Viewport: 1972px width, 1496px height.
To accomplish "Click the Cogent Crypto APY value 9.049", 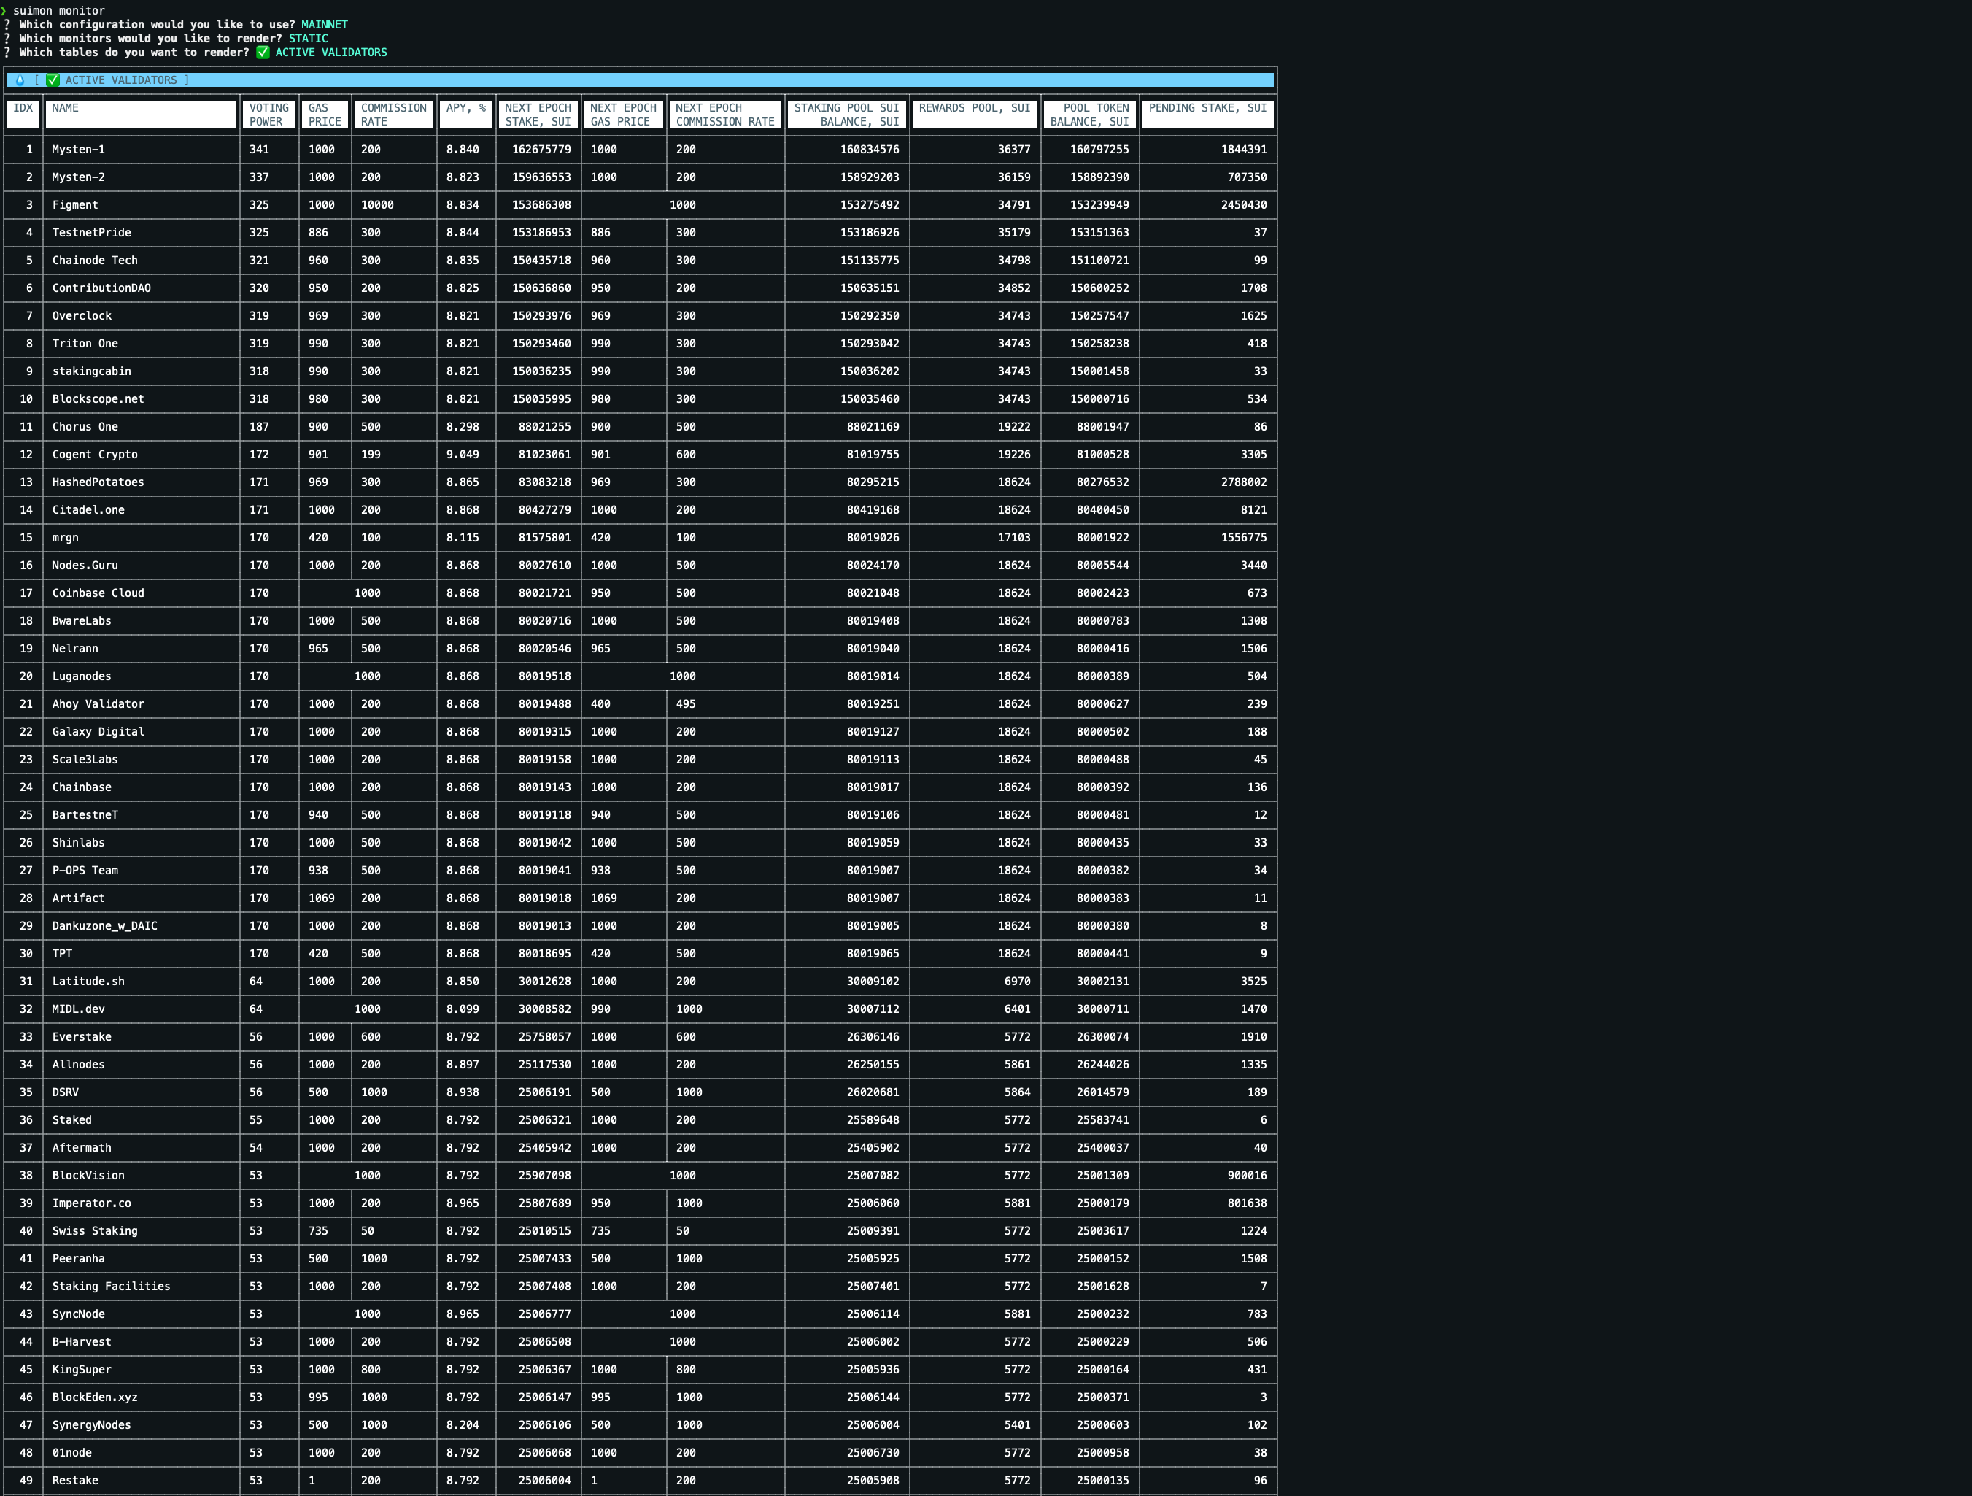I will click(x=463, y=455).
